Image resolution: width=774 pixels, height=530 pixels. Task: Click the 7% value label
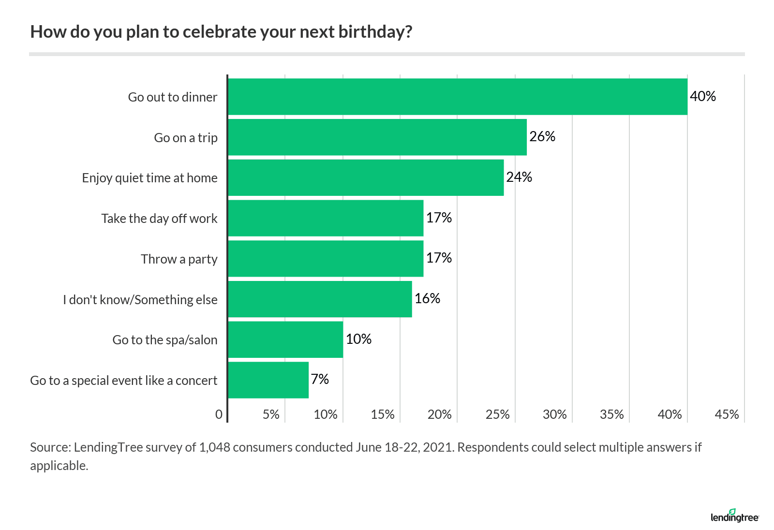[319, 379]
